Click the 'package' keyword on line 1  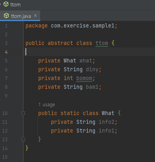click(x=37, y=26)
